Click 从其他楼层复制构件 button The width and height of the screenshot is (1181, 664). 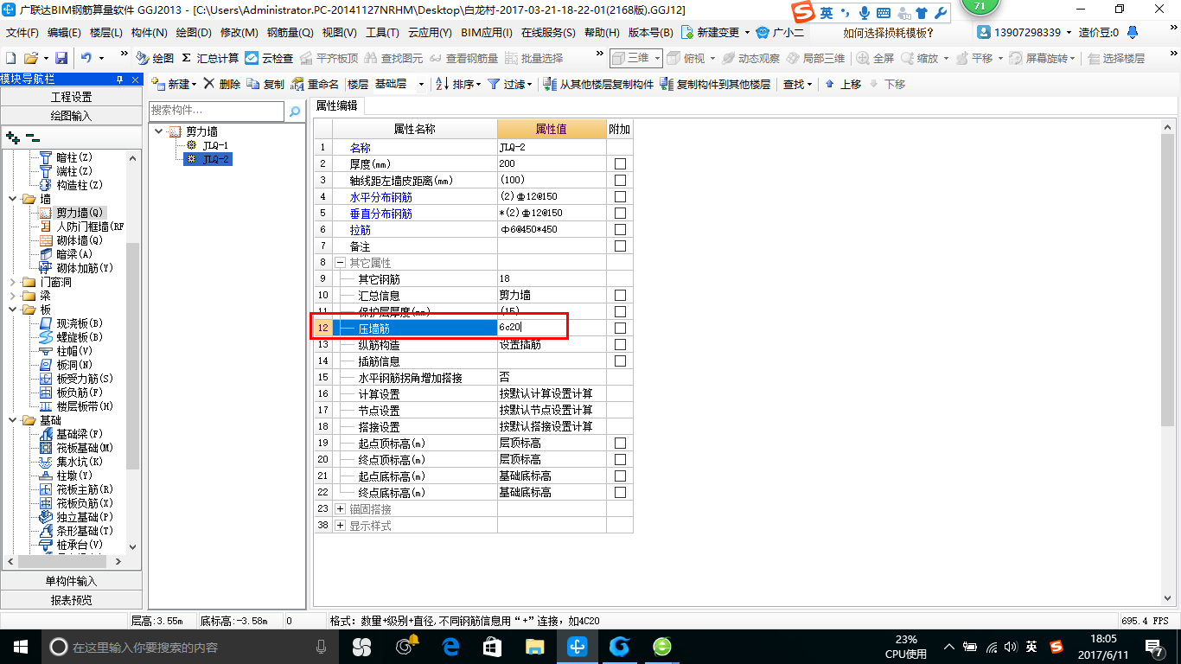(x=598, y=84)
